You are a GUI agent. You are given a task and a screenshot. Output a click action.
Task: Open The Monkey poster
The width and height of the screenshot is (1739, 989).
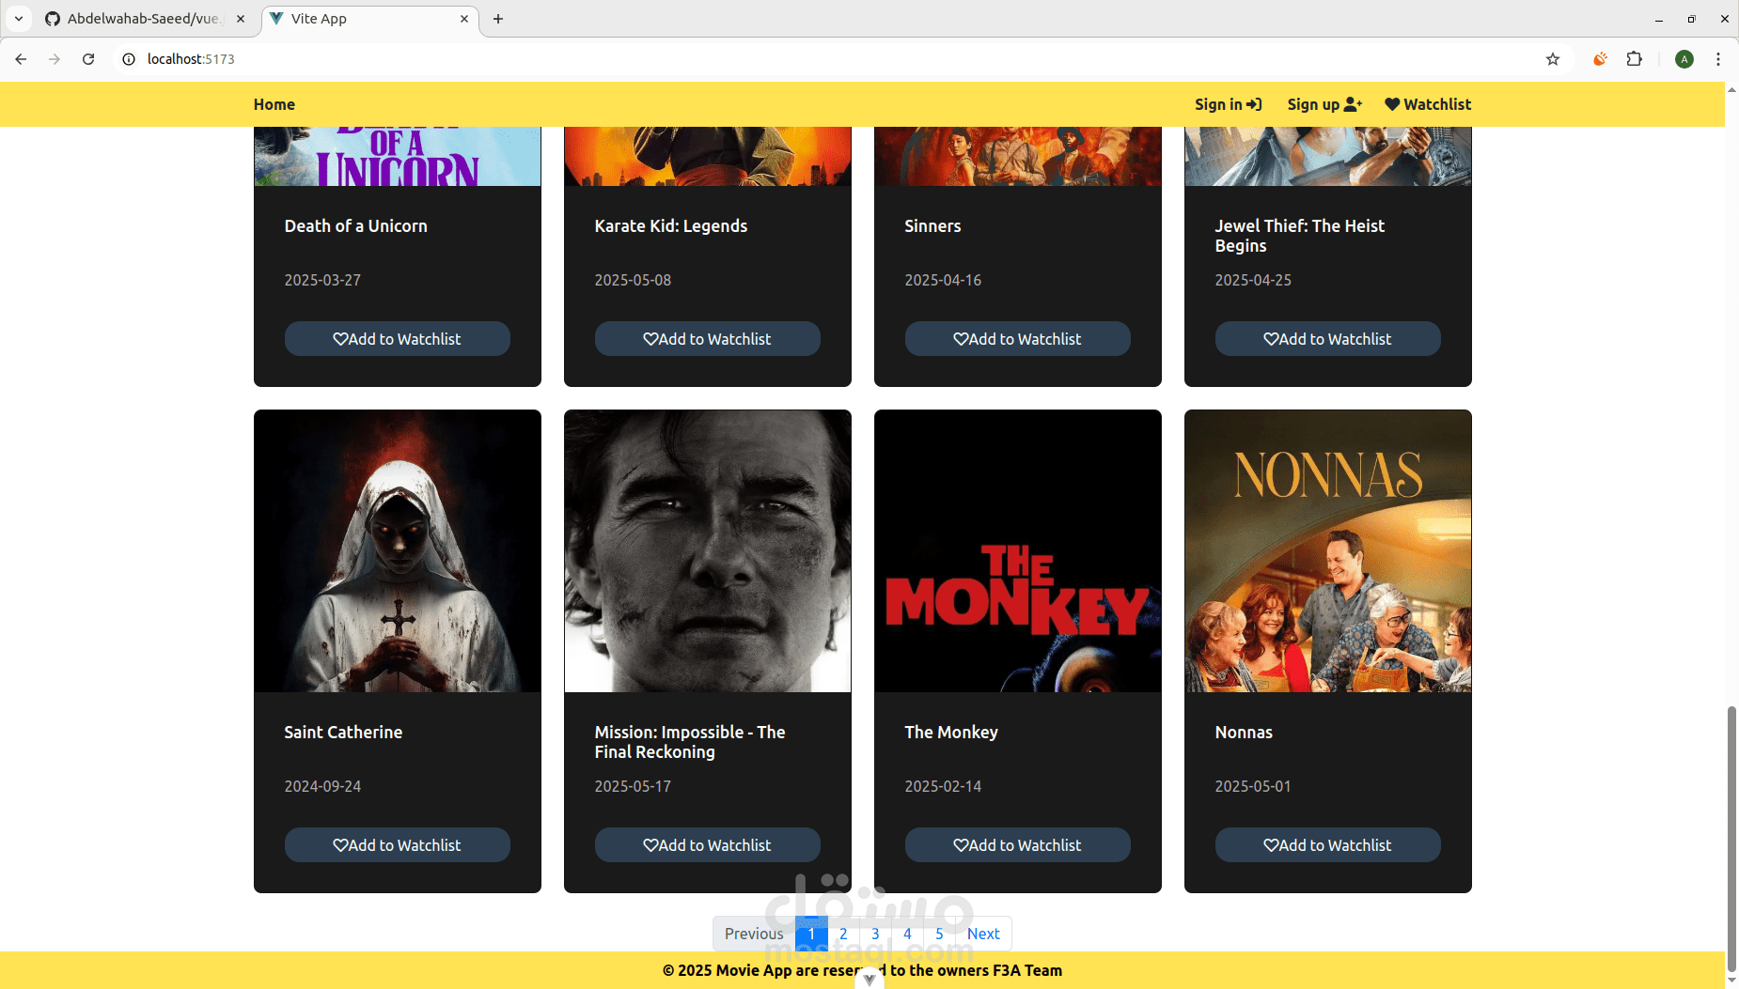tap(1018, 551)
